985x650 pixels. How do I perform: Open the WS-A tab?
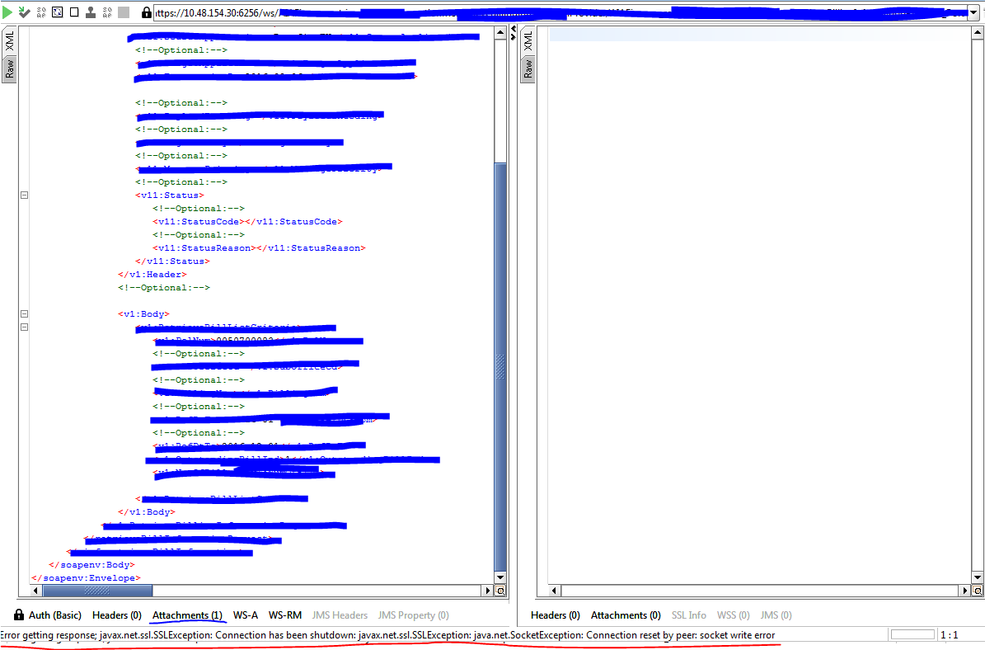pyautogui.click(x=246, y=615)
